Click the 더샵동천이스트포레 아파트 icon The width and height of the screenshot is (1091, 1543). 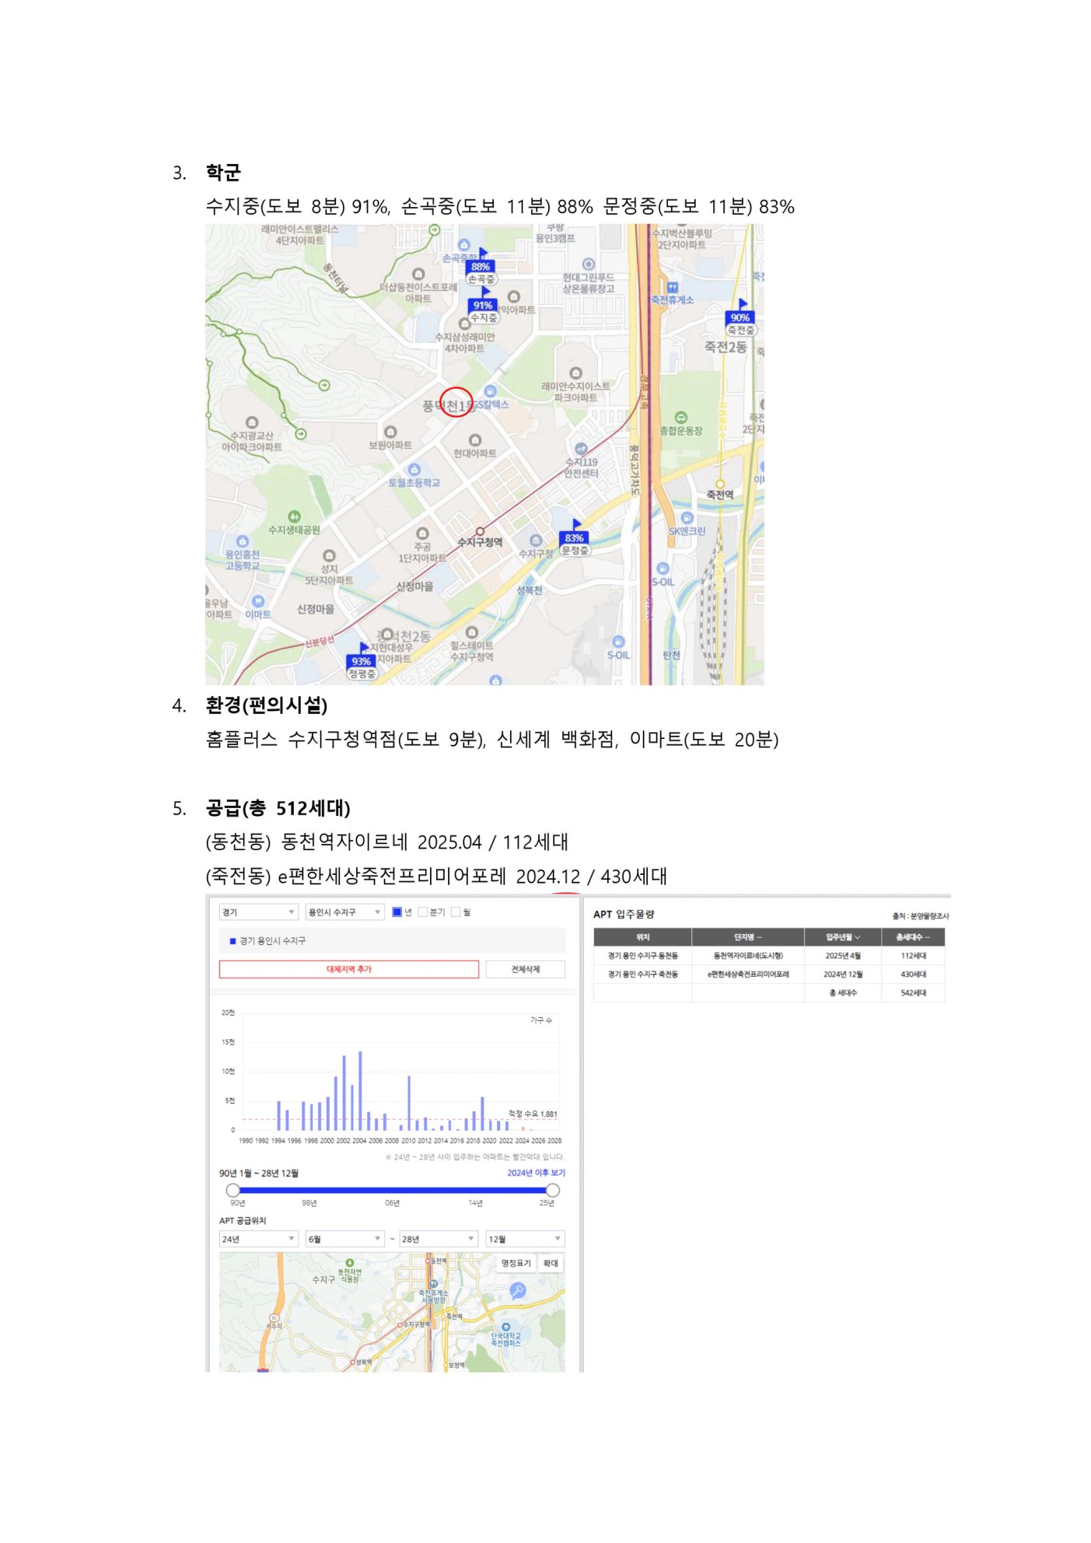point(418,274)
